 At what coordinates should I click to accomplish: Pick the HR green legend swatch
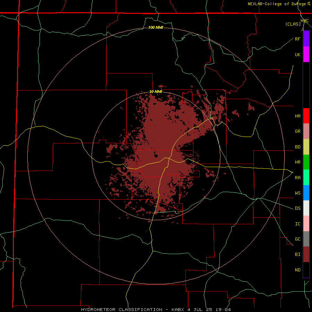(306, 162)
